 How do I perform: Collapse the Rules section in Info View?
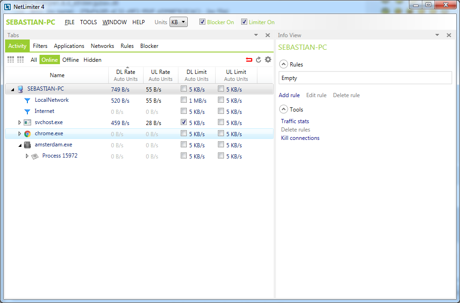pos(283,65)
